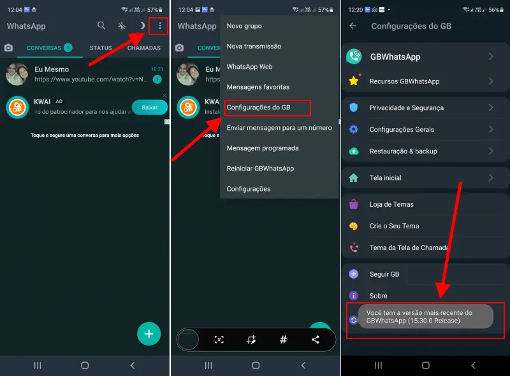Tap the home navigation button in right screen
This screenshot has height=376, width=510.
point(426,366)
